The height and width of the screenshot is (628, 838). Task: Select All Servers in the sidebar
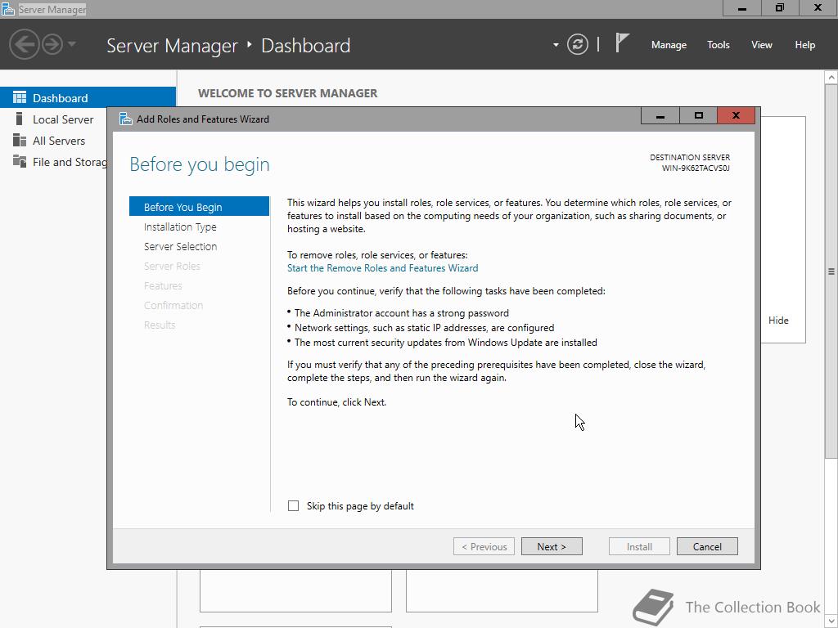pyautogui.click(x=59, y=141)
